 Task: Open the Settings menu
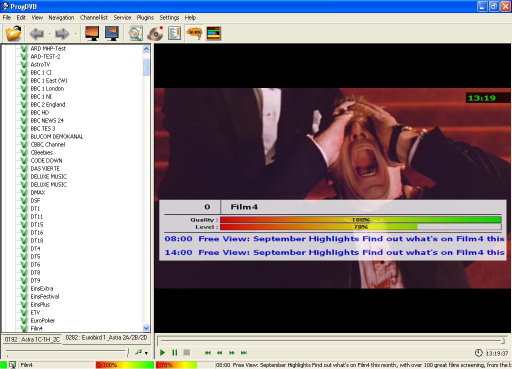[x=169, y=17]
